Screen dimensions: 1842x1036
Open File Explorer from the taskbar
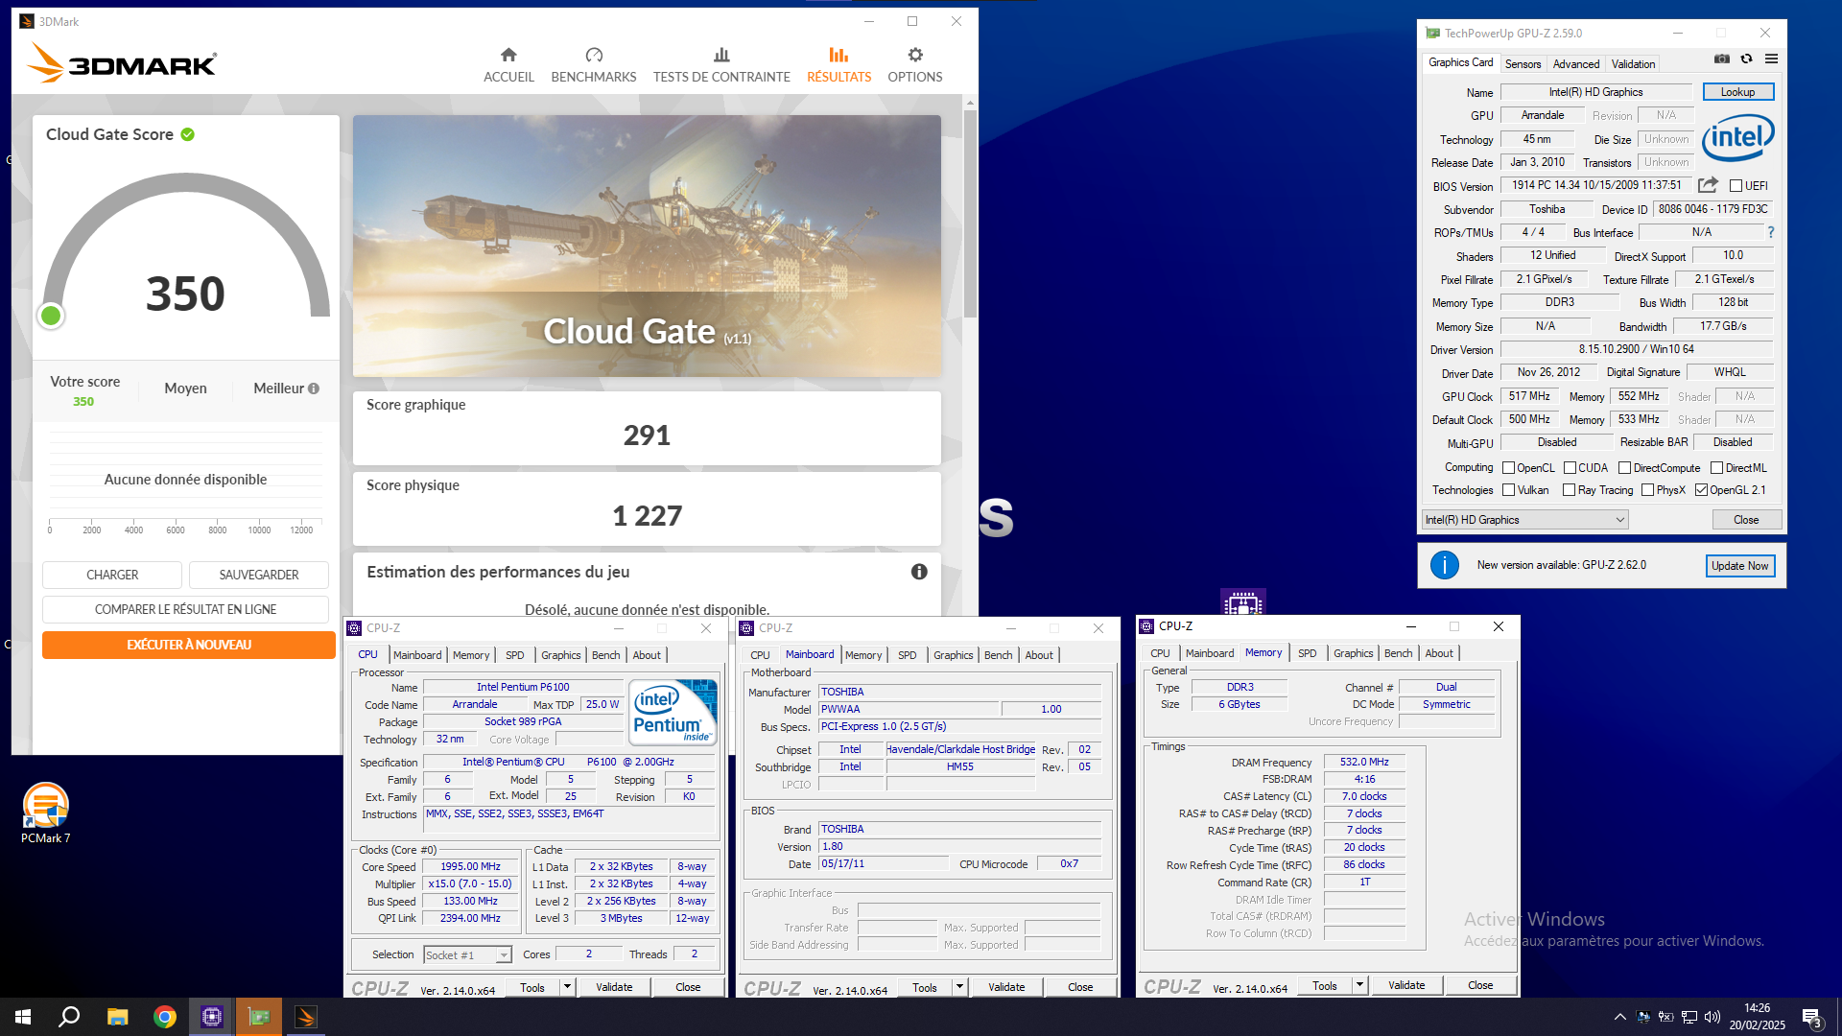coord(117,1017)
